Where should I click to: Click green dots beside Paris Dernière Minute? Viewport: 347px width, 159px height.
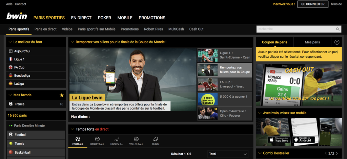[11, 125]
